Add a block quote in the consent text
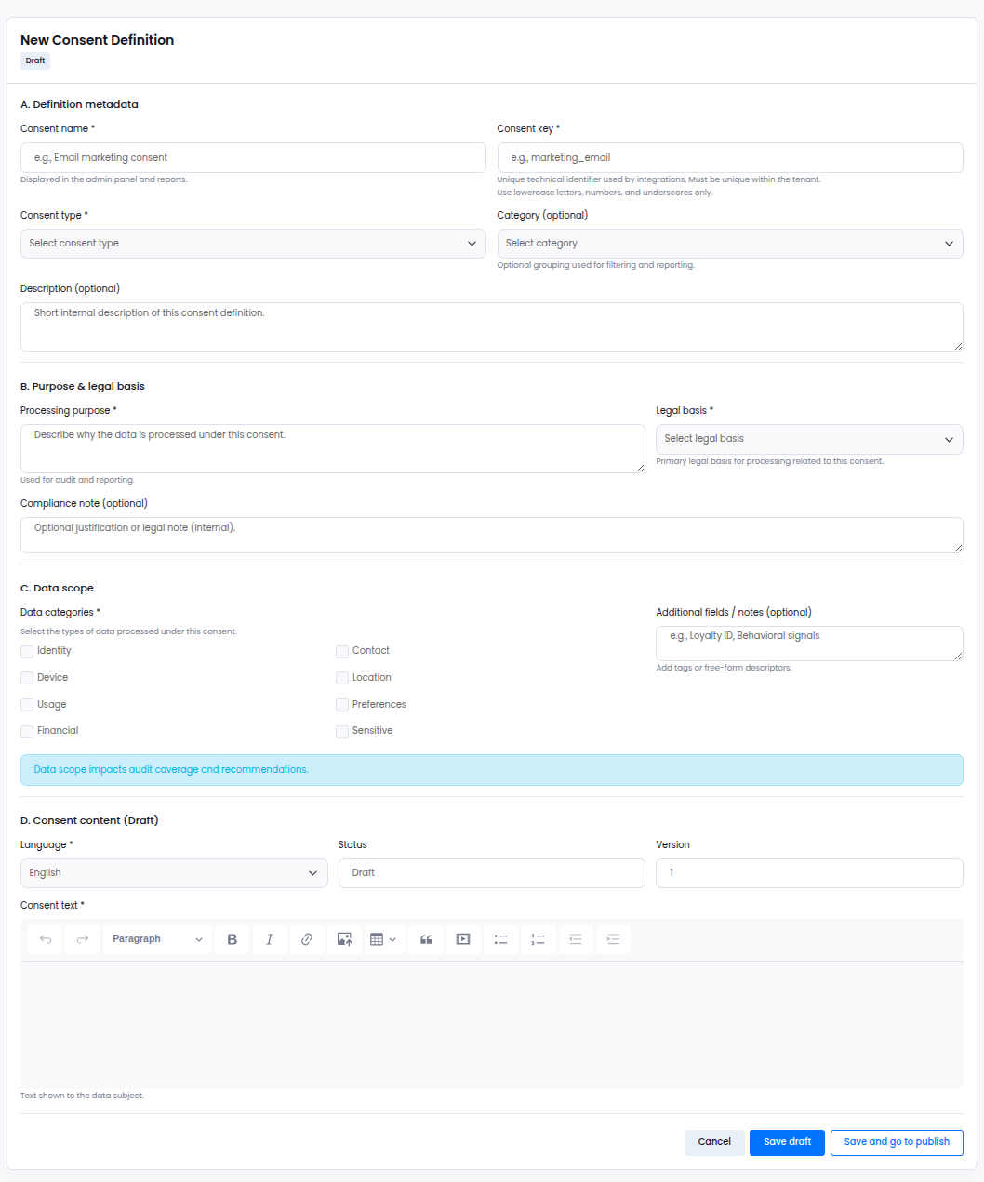The image size is (984, 1182). (x=426, y=939)
